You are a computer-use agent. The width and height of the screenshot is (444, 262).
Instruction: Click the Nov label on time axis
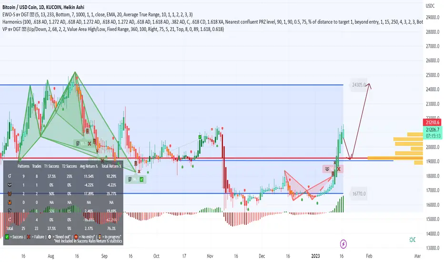[210, 256]
